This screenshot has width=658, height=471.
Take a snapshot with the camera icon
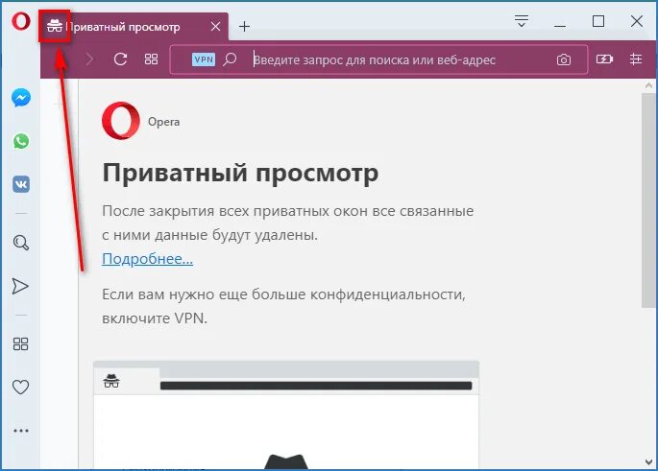pos(564,59)
